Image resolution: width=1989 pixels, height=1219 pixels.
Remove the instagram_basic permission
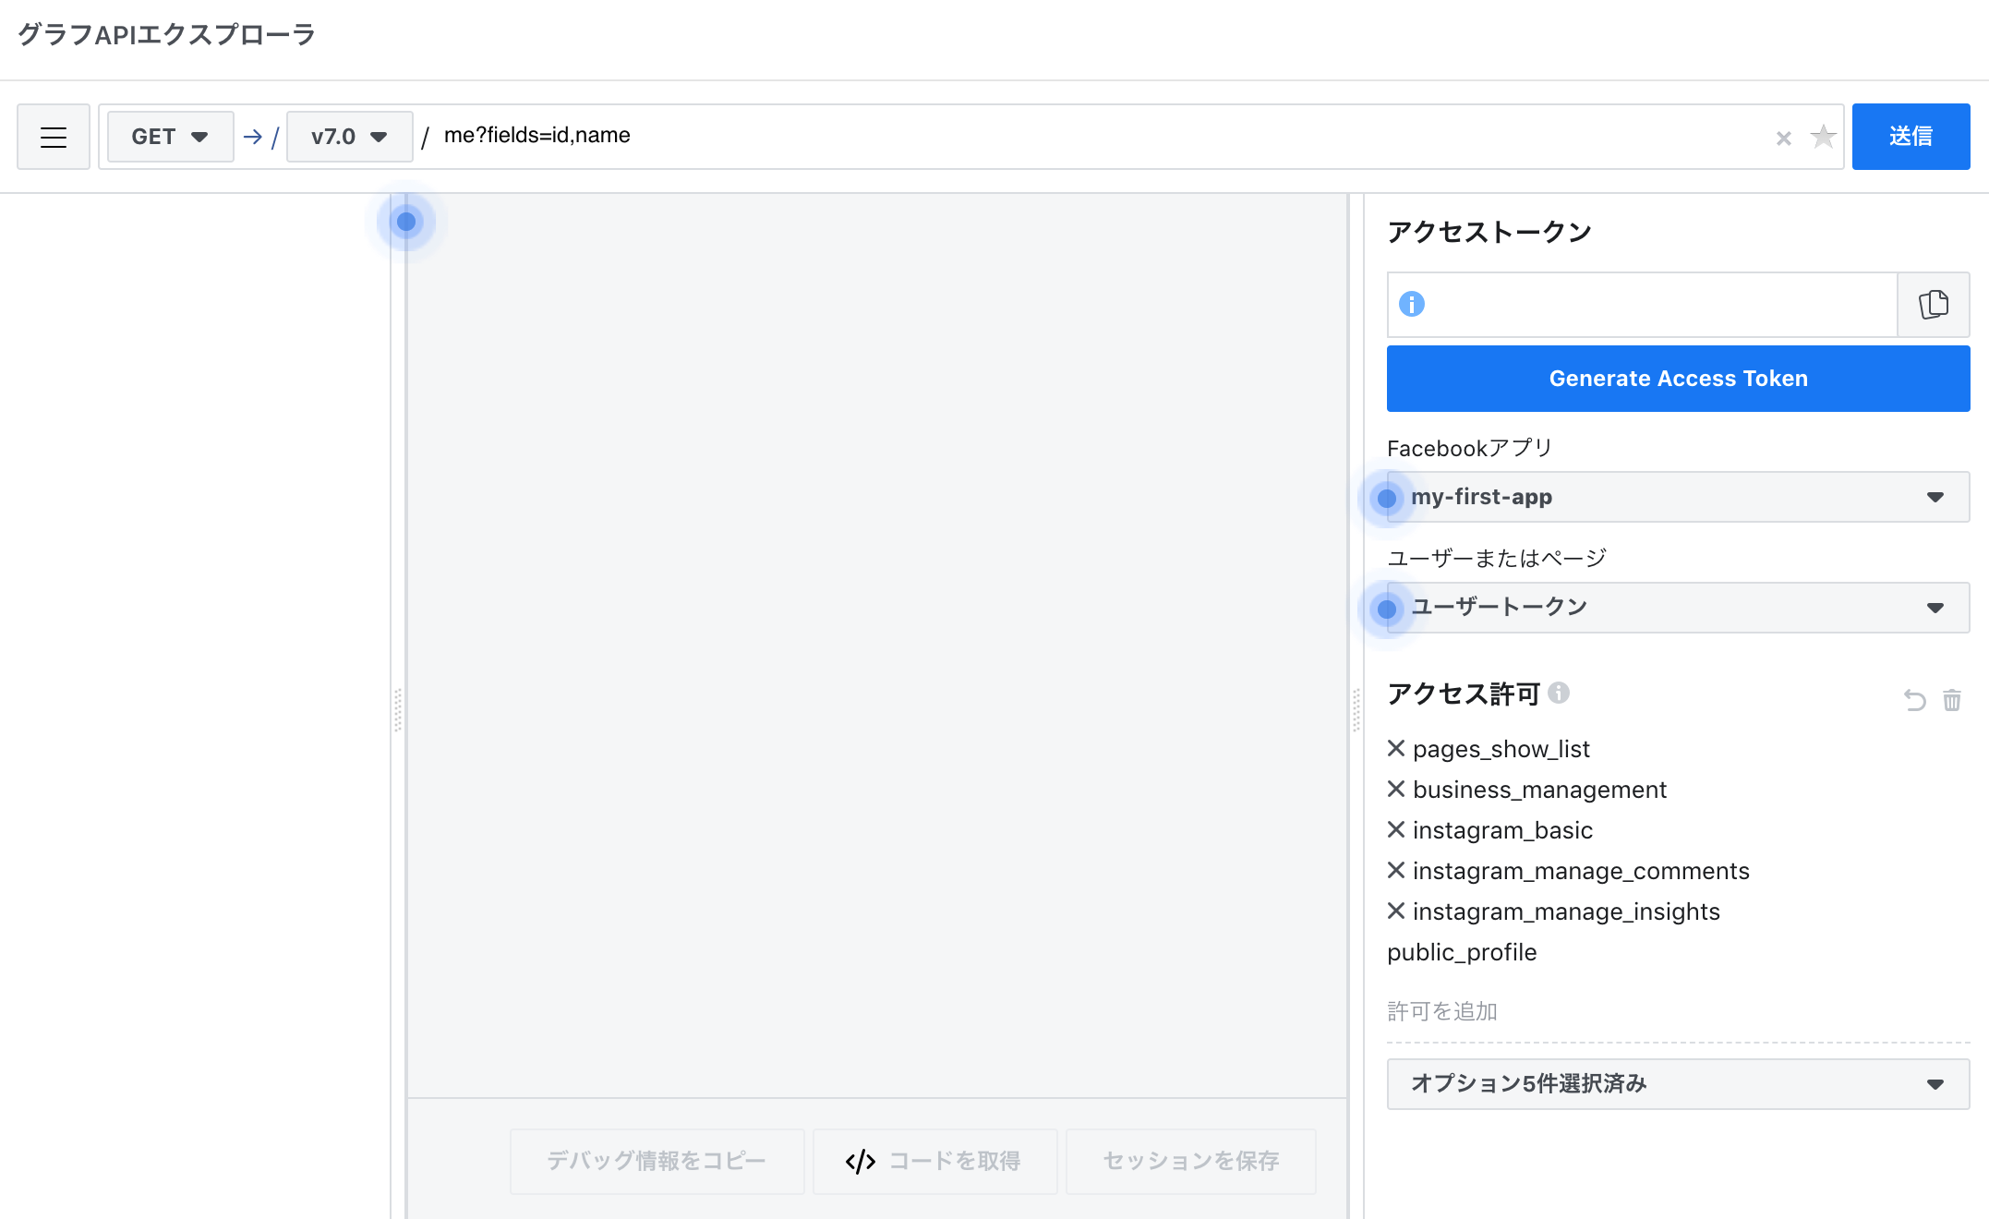[x=1395, y=830]
